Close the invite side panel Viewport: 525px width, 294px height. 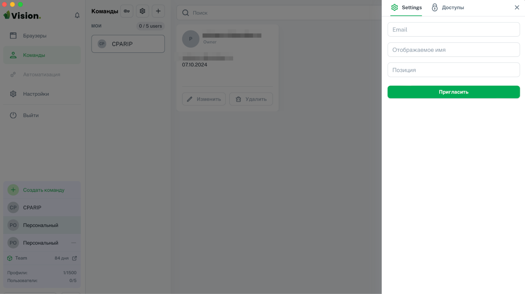pos(517,7)
